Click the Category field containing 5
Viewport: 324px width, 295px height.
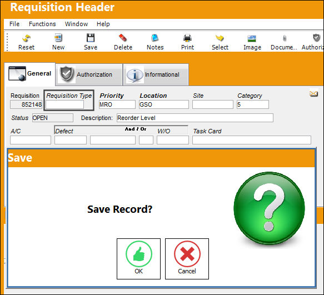click(253, 104)
